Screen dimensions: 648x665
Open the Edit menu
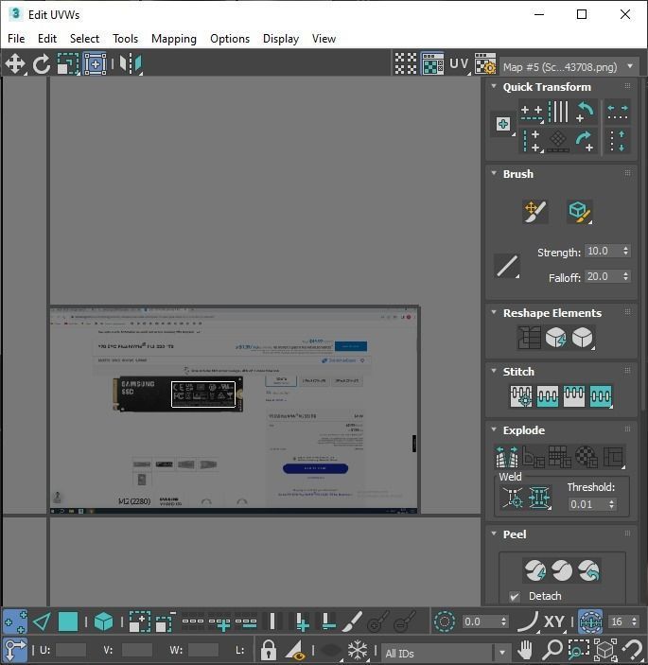point(47,39)
